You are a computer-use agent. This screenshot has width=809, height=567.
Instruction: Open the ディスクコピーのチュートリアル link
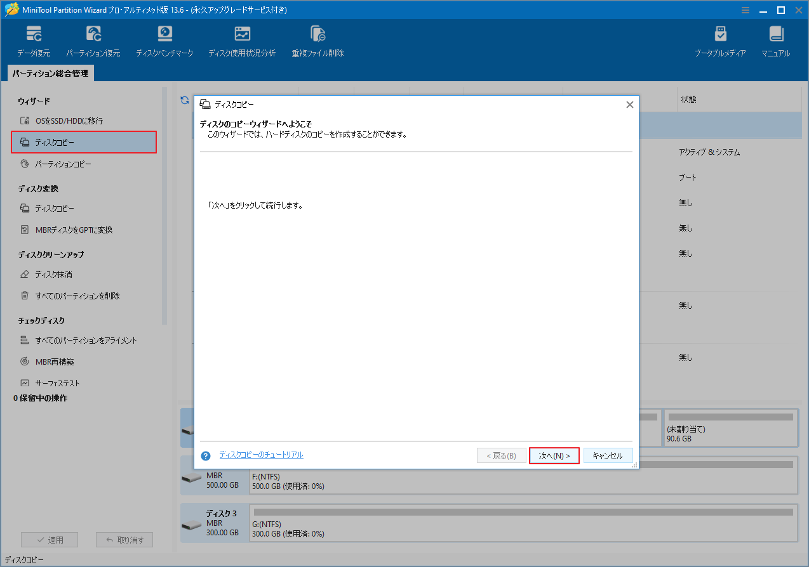[x=260, y=455]
